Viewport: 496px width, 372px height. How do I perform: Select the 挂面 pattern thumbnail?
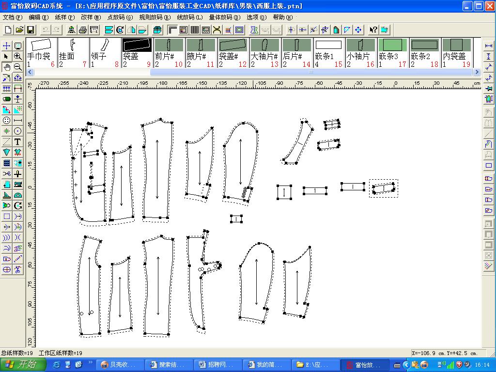(73, 53)
